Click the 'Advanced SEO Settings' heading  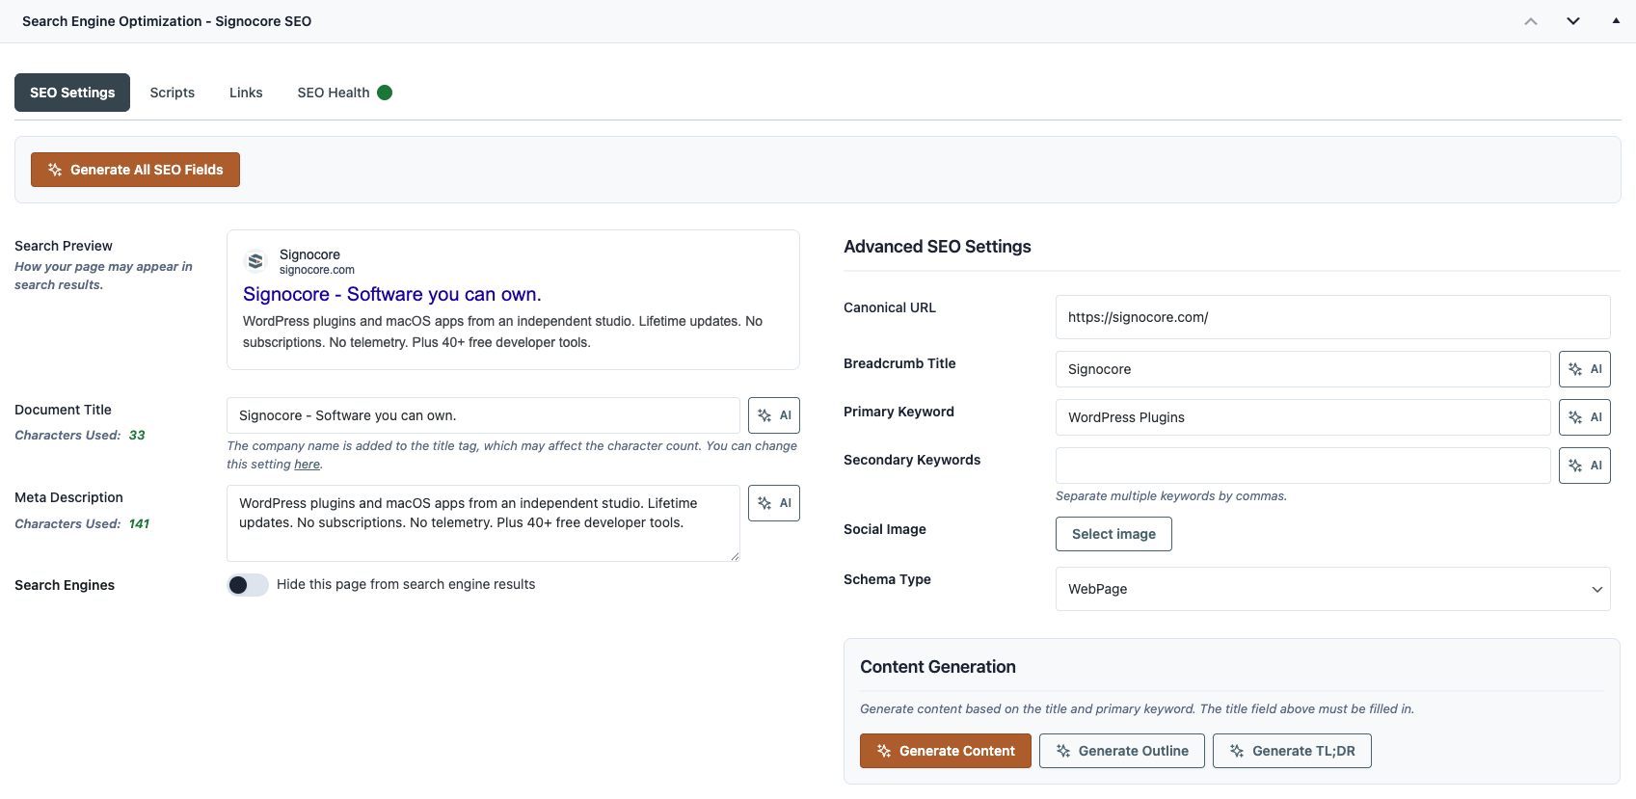pyautogui.click(x=937, y=247)
